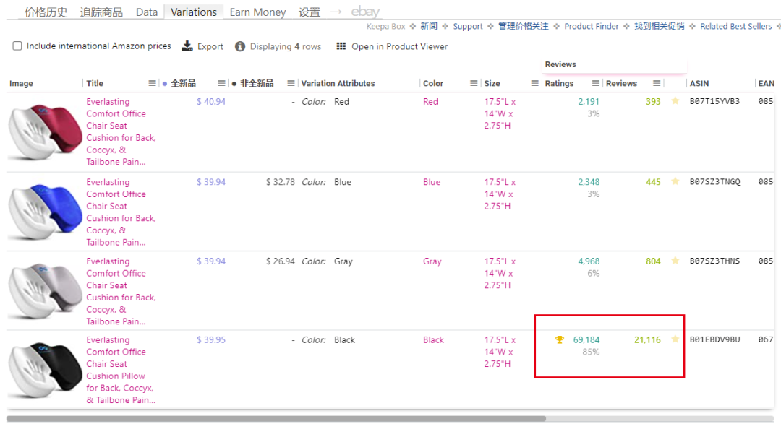The width and height of the screenshot is (781, 424).
Task: Sort by 全新品 column header
Action: [x=183, y=83]
